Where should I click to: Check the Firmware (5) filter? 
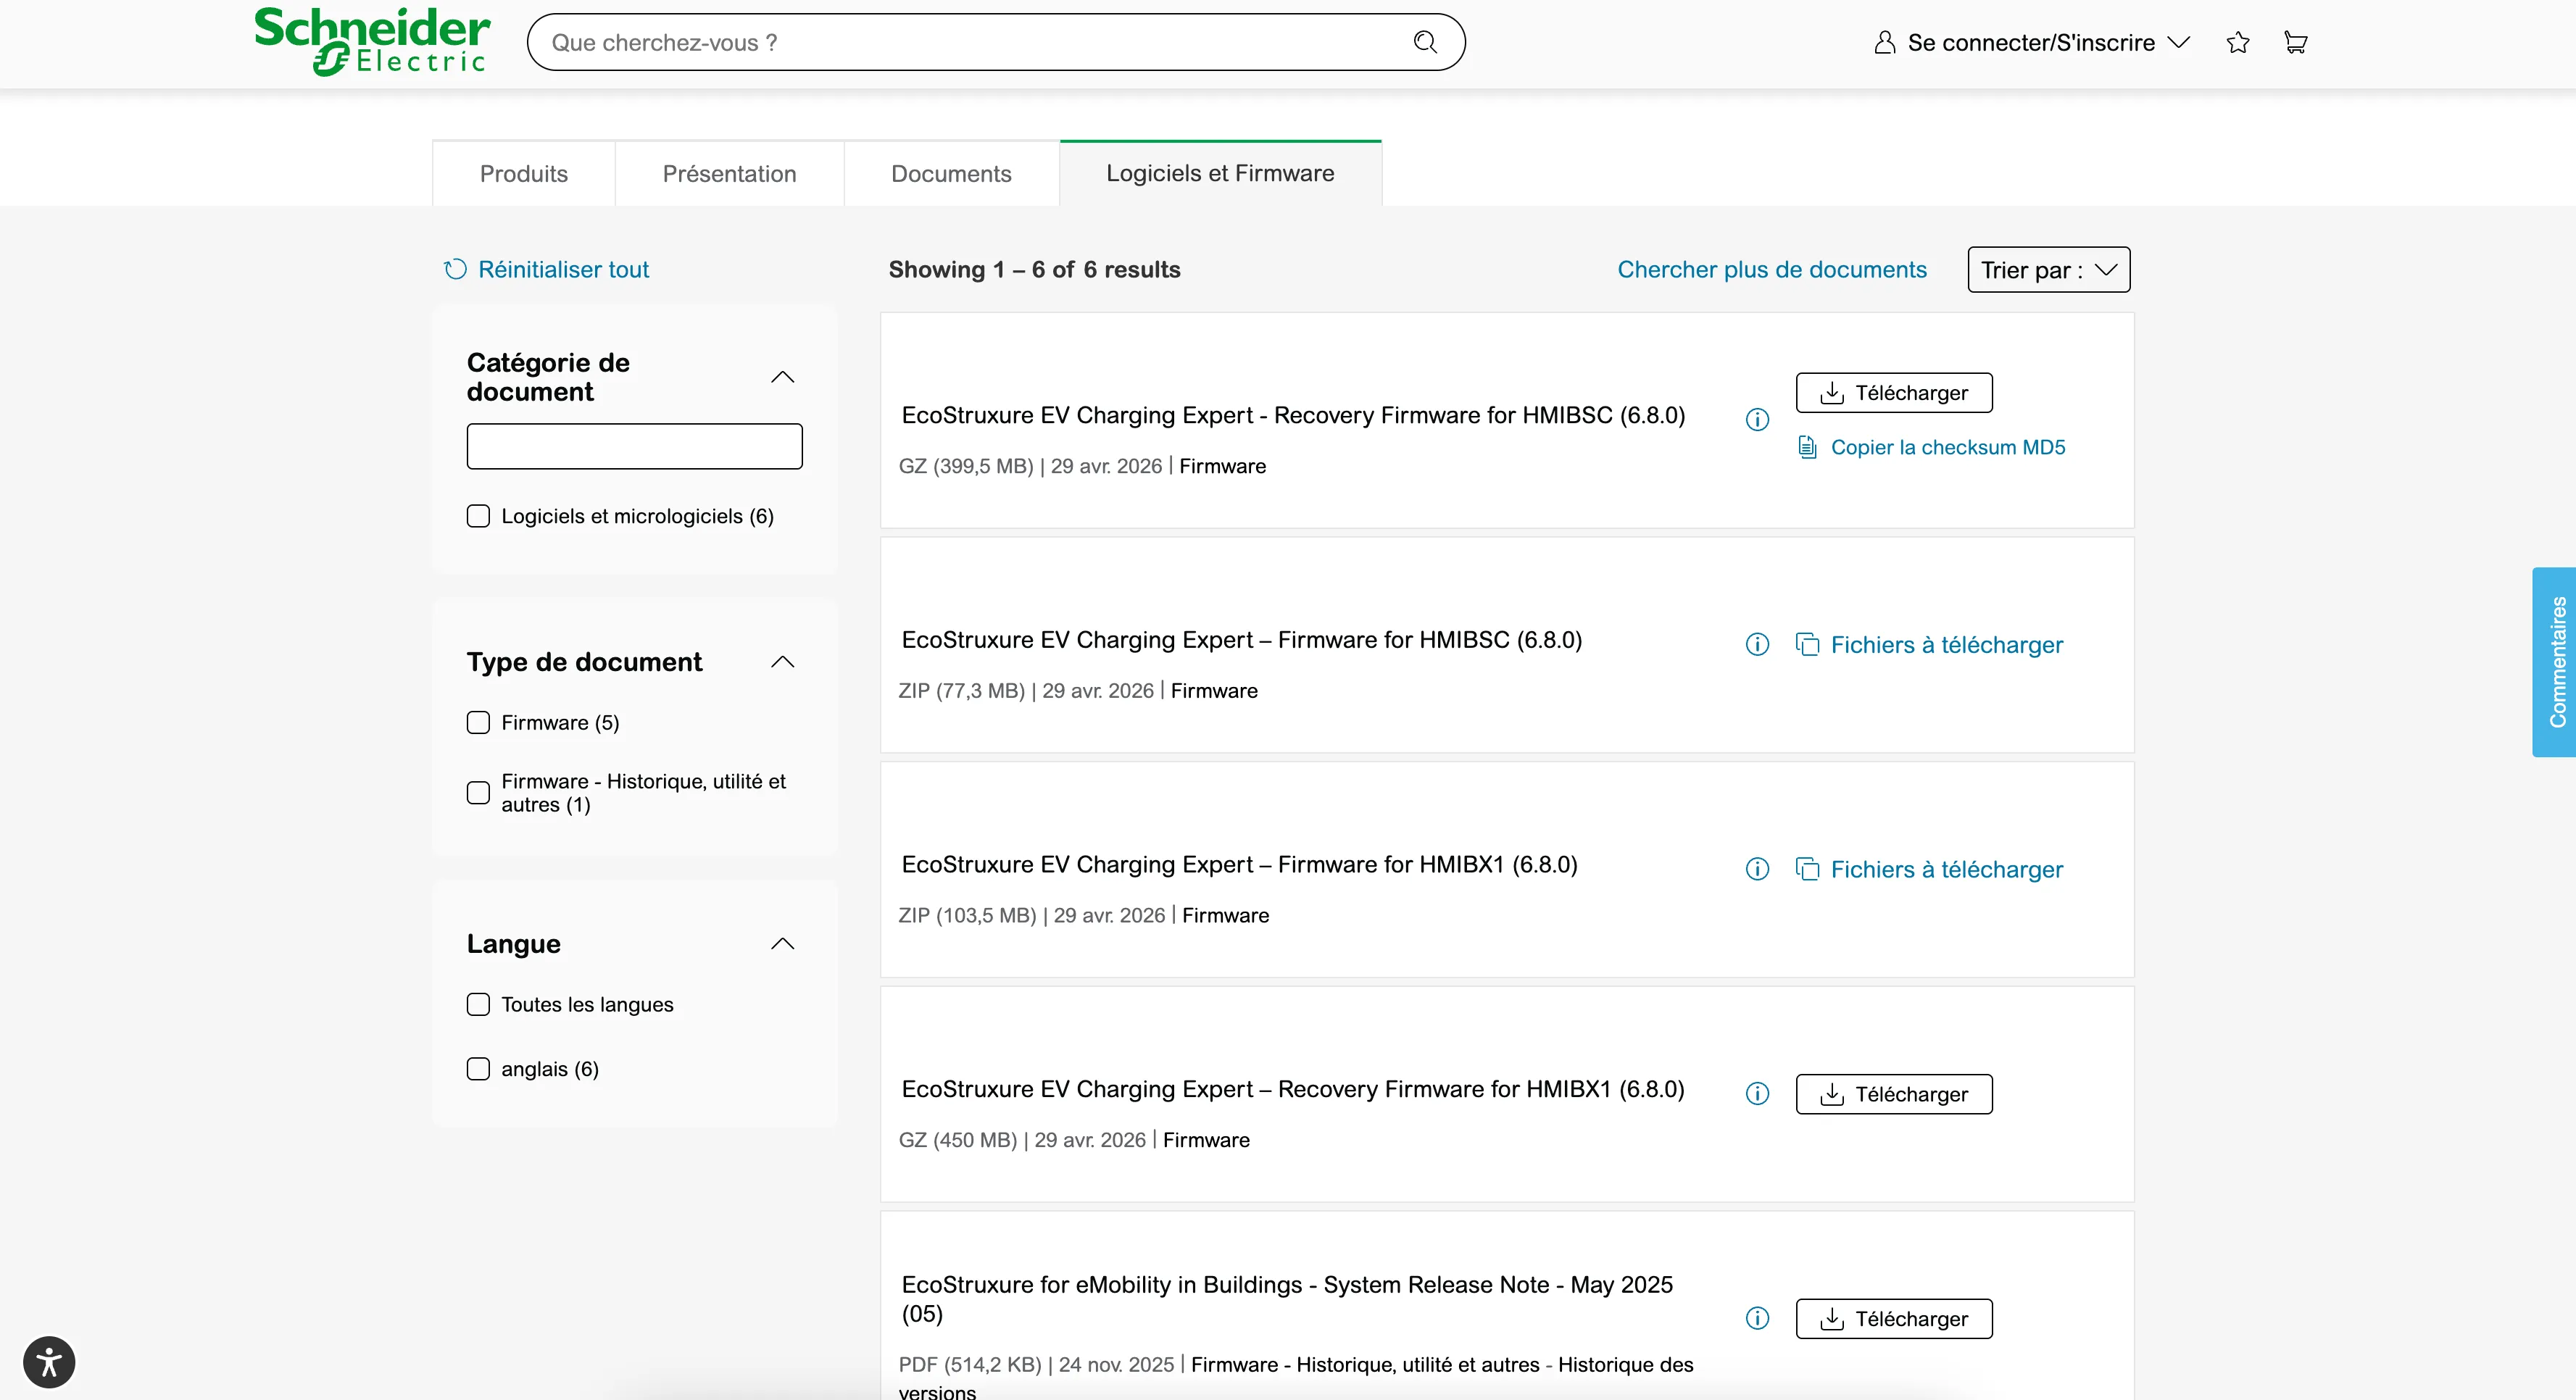pyautogui.click(x=478, y=722)
